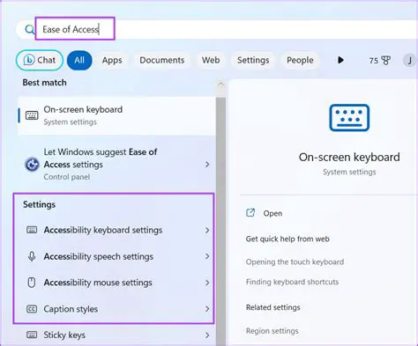
Task: Expand Accessibility mouse settings chevron
Action: 207,283
